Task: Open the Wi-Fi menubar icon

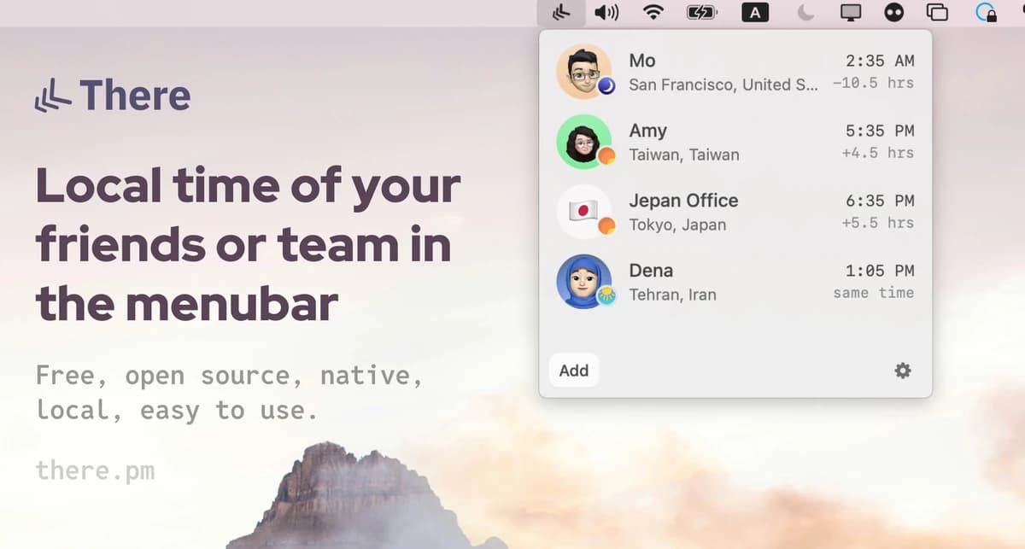Action: (x=653, y=13)
